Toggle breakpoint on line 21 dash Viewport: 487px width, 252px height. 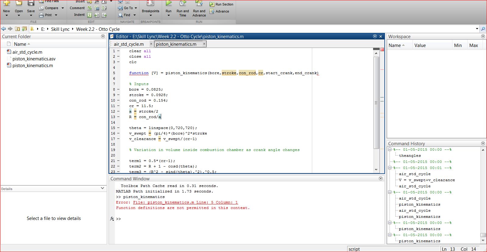point(118,161)
